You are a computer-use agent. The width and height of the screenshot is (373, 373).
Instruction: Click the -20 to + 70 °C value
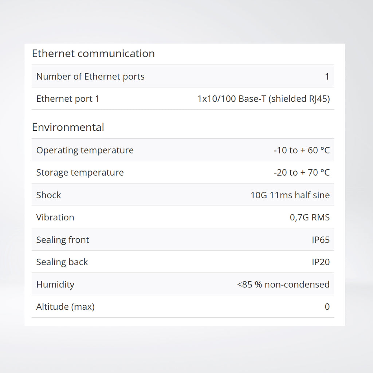click(302, 172)
